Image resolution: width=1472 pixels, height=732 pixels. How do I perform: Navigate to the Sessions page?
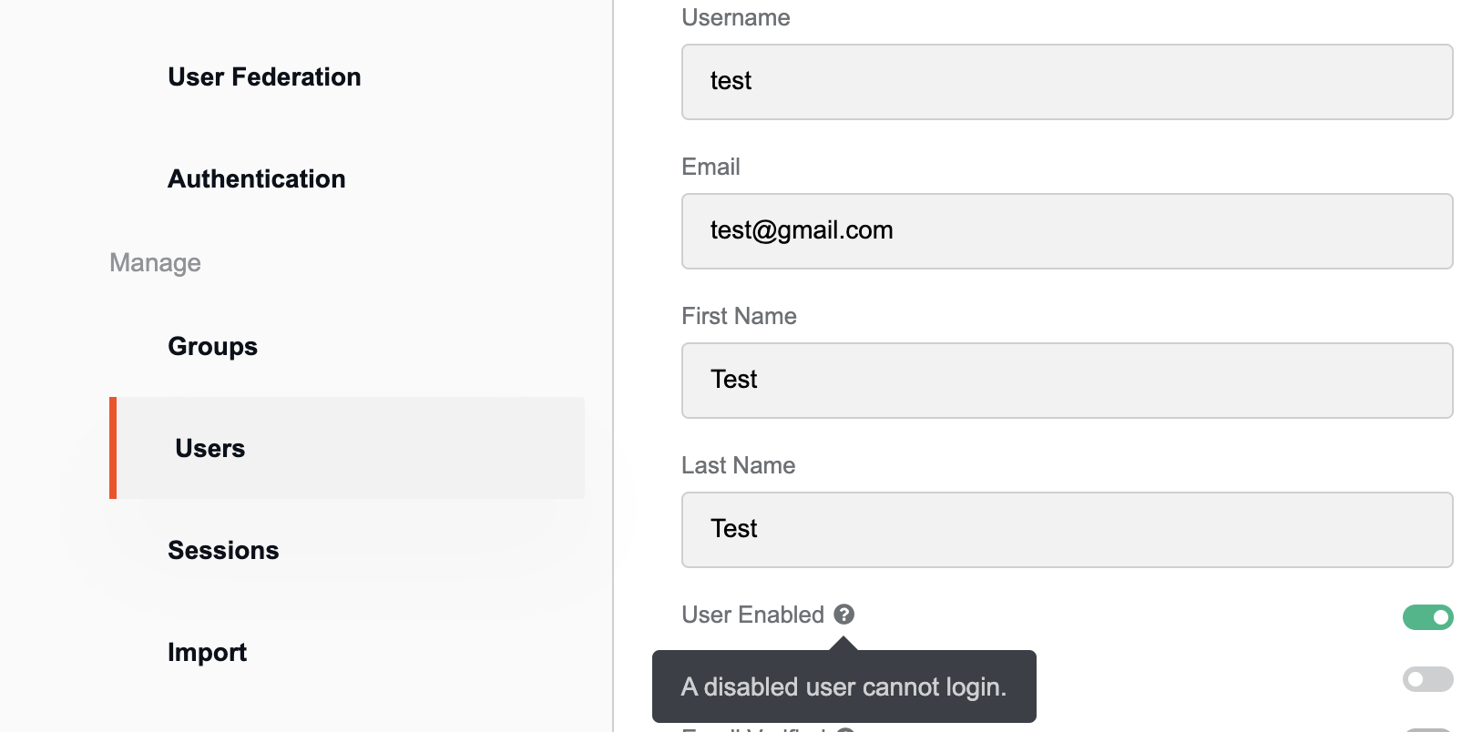(x=223, y=550)
